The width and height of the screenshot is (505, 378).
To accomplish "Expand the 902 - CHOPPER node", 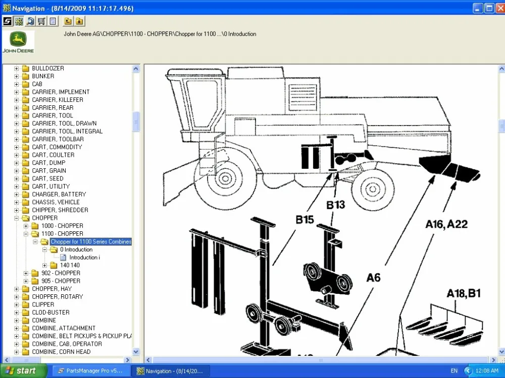I will [x=26, y=273].
